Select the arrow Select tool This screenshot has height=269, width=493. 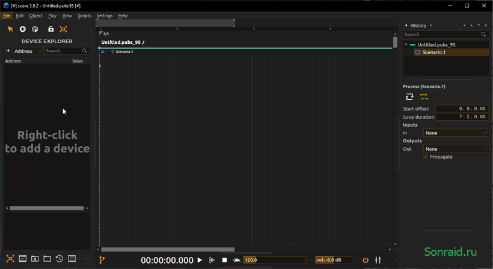pos(10,29)
